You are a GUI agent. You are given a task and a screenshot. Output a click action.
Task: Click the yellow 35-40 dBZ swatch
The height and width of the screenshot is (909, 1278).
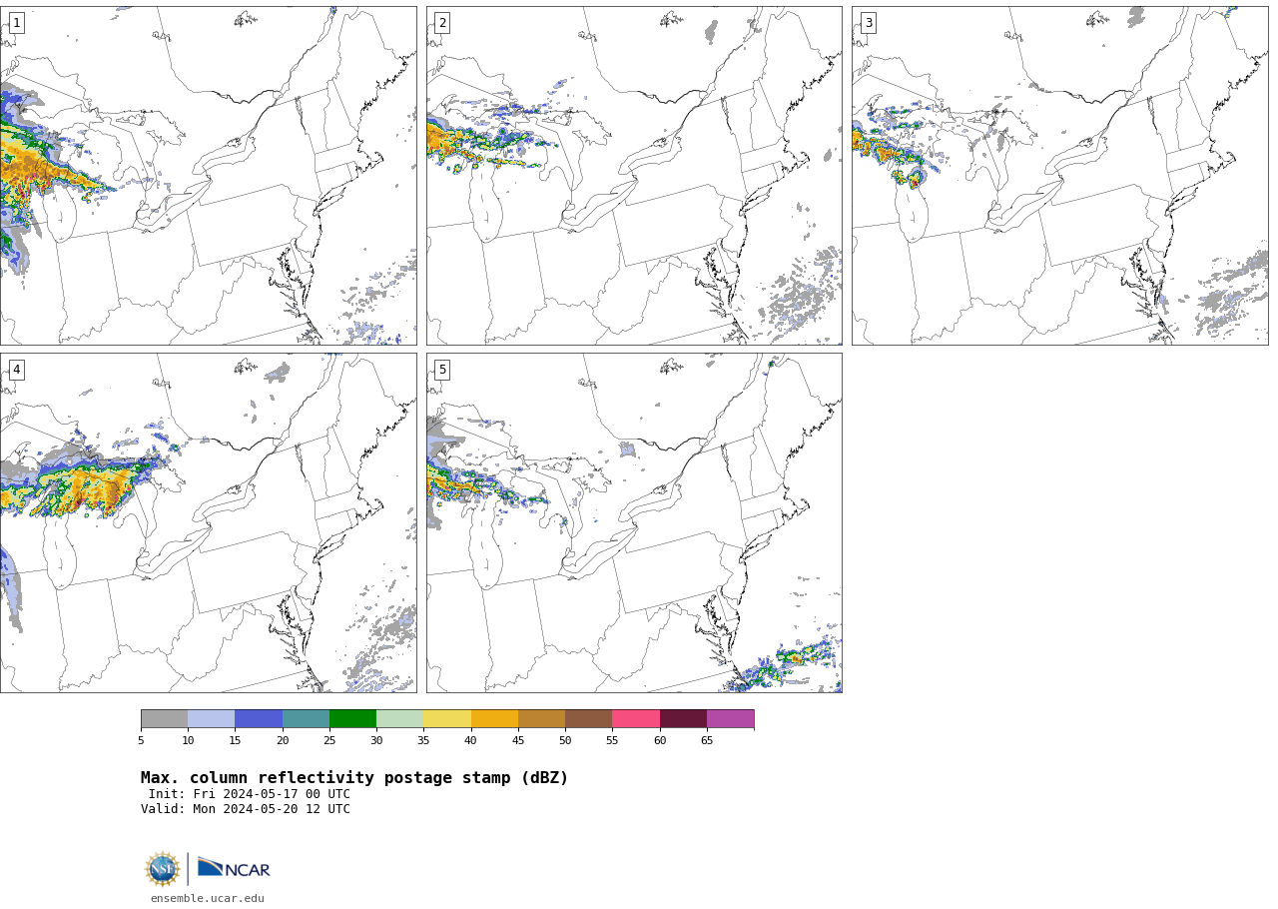tap(447, 719)
